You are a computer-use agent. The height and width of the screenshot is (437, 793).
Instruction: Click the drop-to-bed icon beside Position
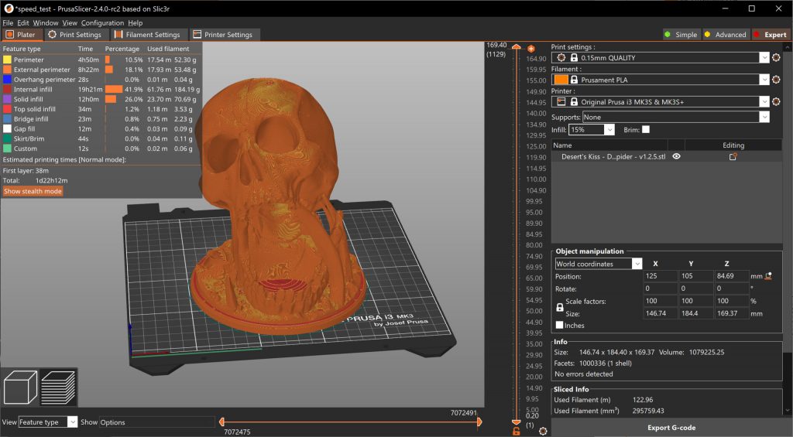(x=768, y=276)
